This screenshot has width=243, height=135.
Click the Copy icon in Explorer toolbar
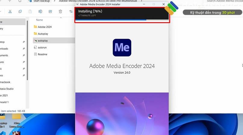pyautogui.click(x=20, y=11)
